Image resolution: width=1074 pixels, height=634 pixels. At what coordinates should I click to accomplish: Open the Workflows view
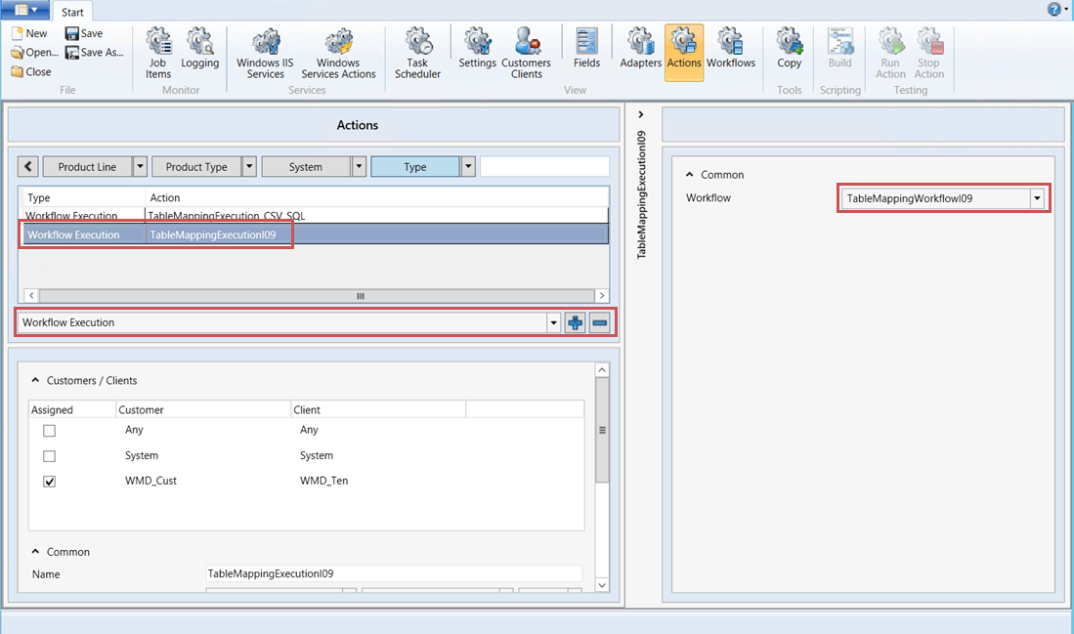(x=731, y=51)
